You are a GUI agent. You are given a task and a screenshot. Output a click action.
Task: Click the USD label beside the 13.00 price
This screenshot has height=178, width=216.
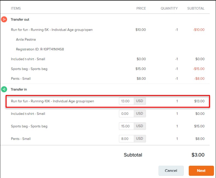[140, 101]
